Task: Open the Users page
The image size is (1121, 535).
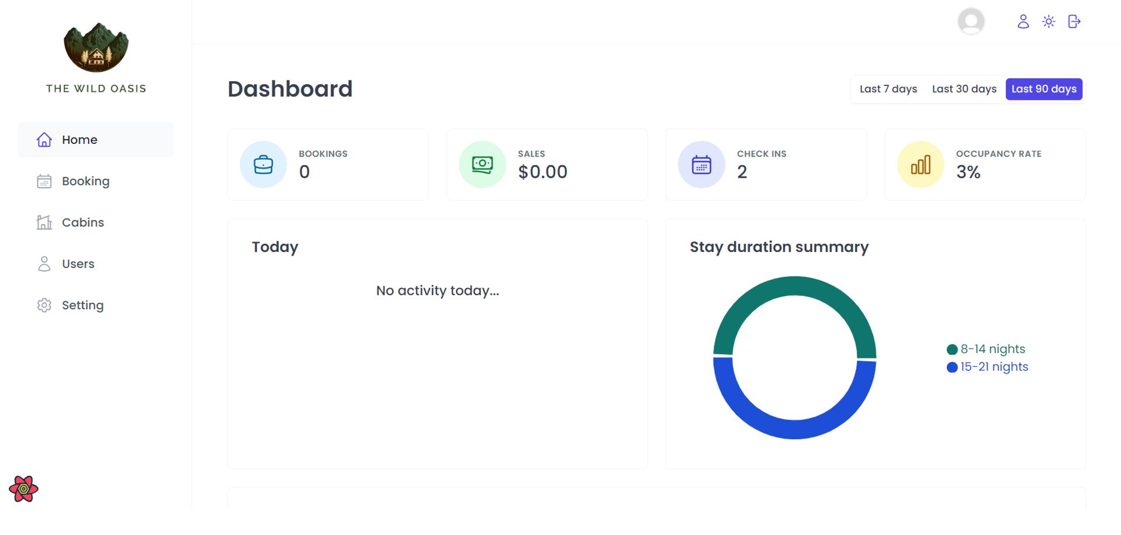Action: pyautogui.click(x=78, y=264)
